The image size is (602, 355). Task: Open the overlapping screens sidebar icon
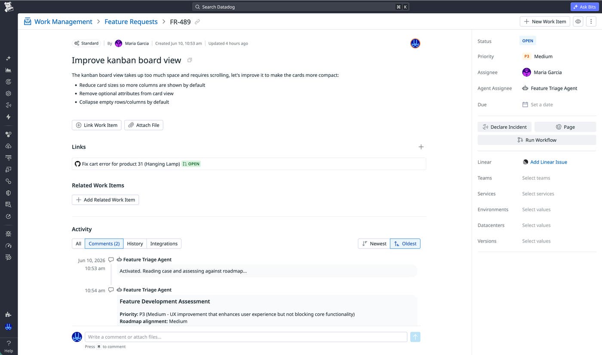click(x=8, y=170)
